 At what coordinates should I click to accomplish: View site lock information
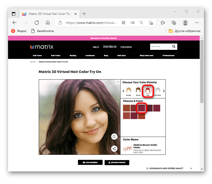pos(60,23)
